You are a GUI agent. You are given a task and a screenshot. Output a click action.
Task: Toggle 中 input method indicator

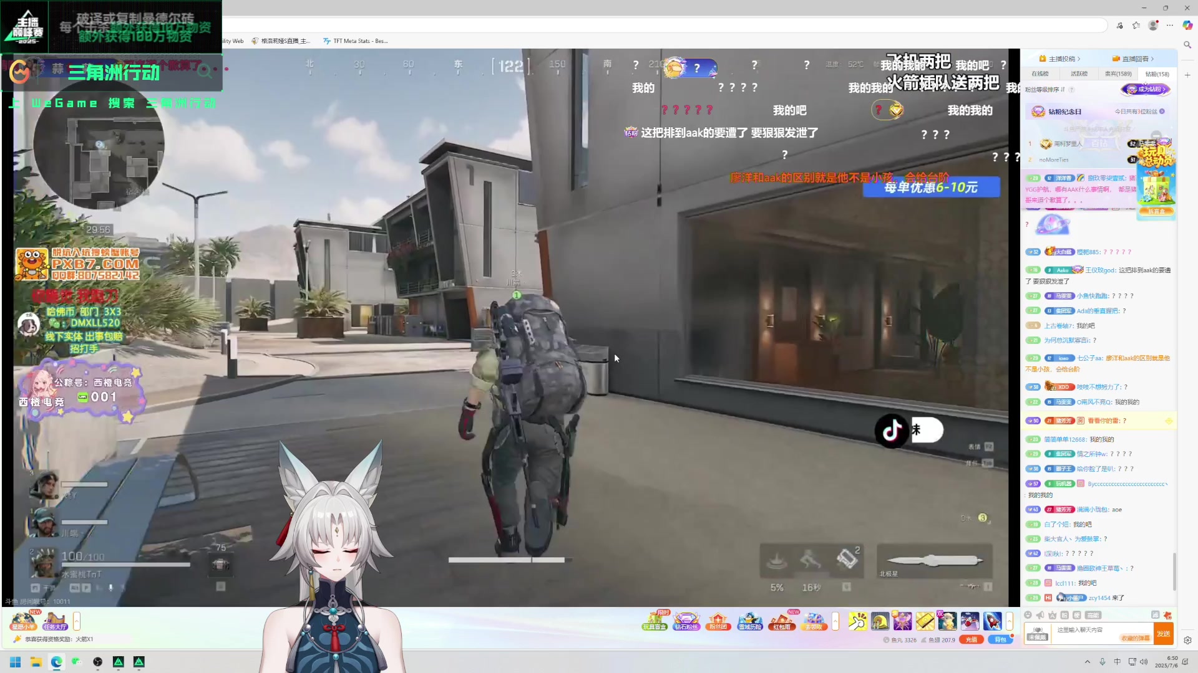1117,662
